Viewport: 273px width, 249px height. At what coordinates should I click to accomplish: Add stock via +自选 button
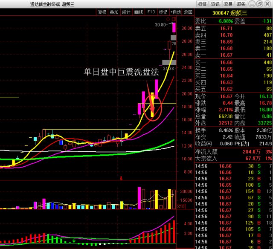[x=175, y=12]
